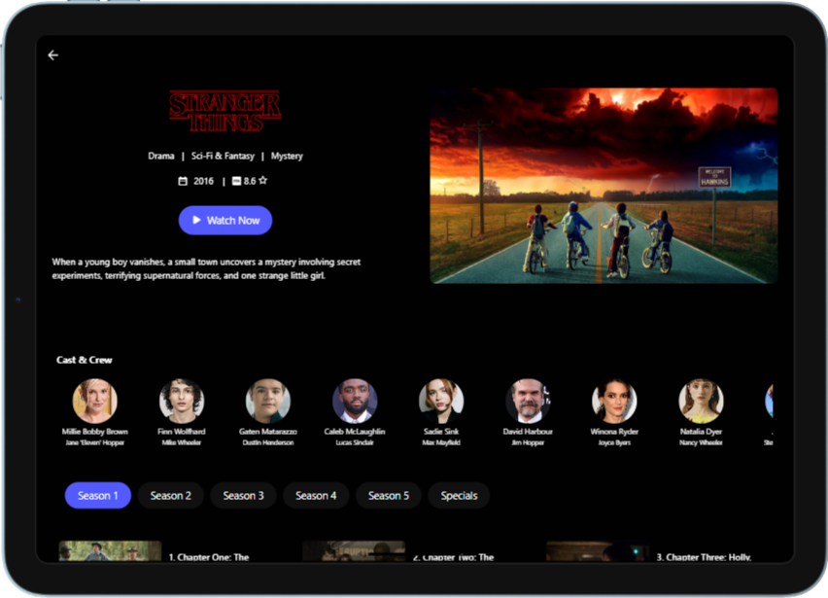Screen dimensions: 828x598
Task: Click the release year 2016
Action: tap(203, 181)
